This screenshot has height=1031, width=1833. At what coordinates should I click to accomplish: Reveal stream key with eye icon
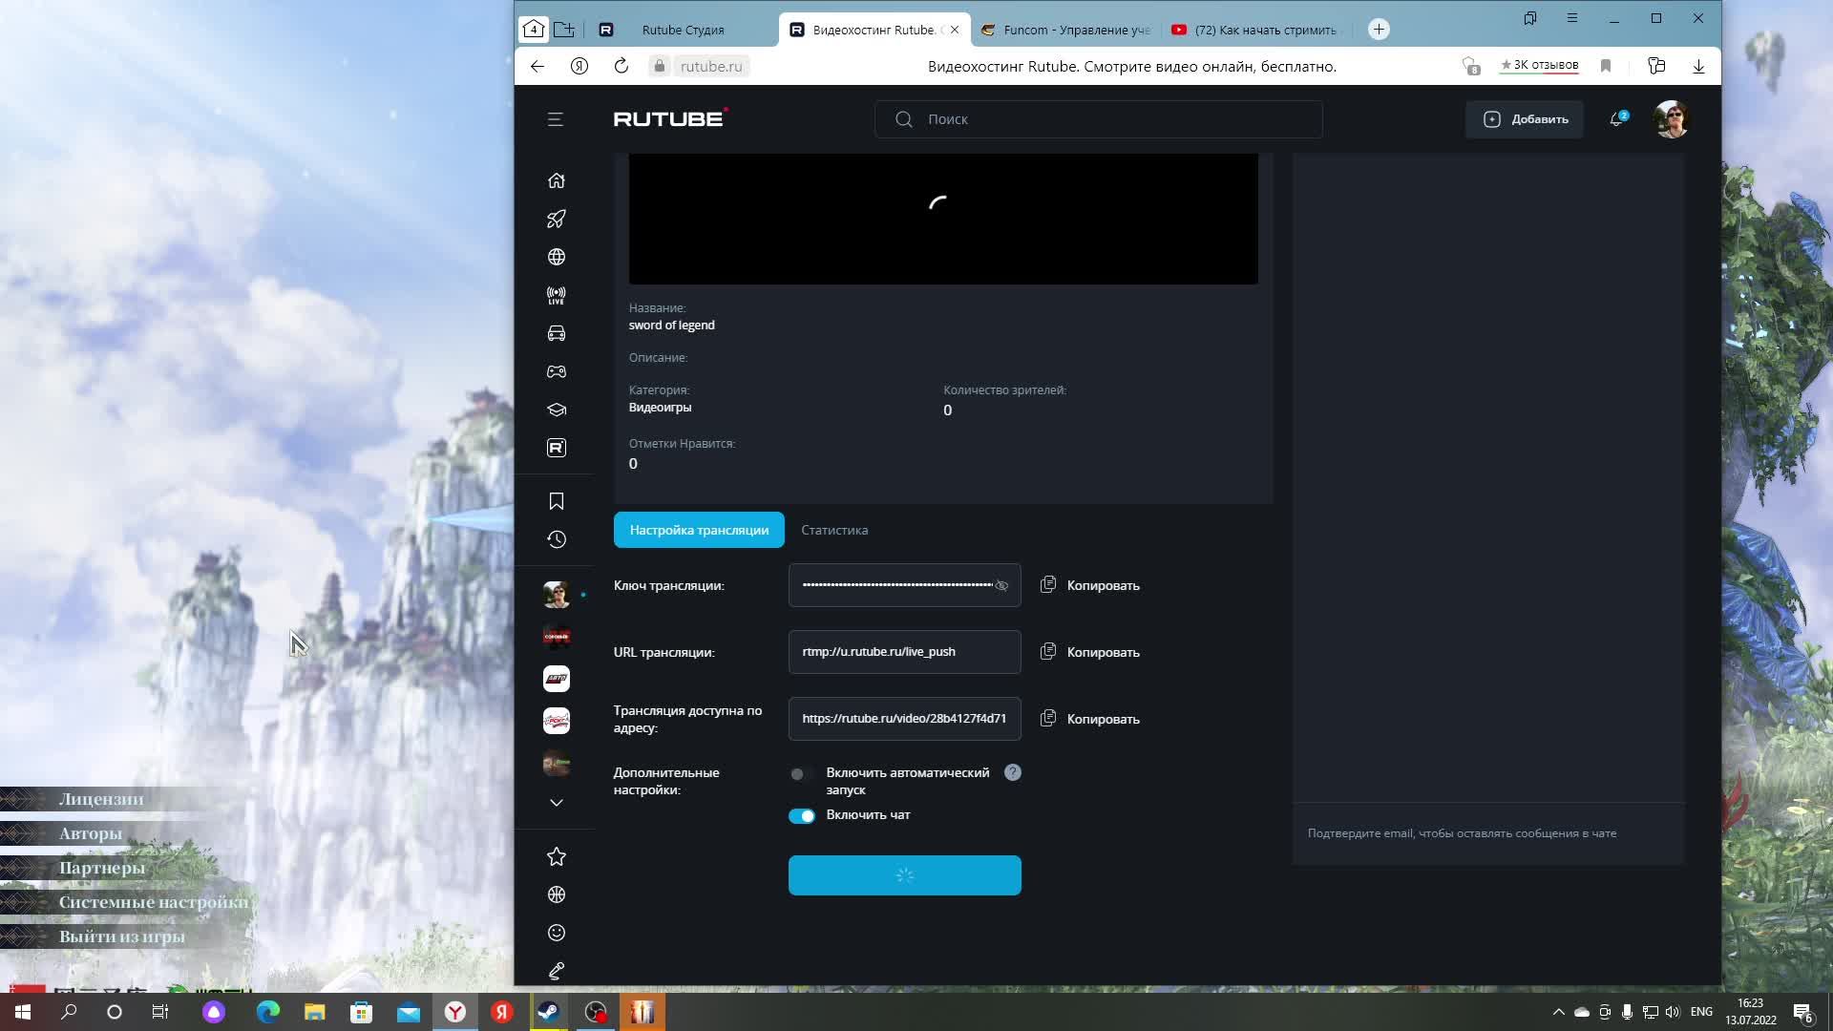pos(1001,586)
